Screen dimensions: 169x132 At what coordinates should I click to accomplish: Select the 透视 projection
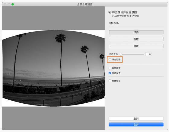click(136, 46)
